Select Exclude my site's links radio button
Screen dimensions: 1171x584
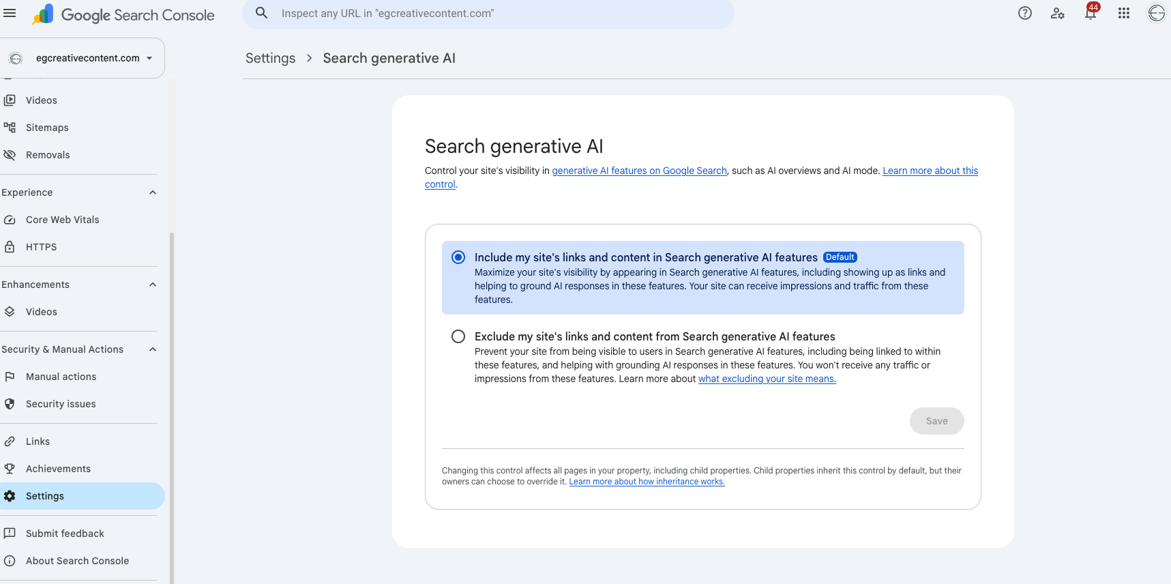click(458, 336)
